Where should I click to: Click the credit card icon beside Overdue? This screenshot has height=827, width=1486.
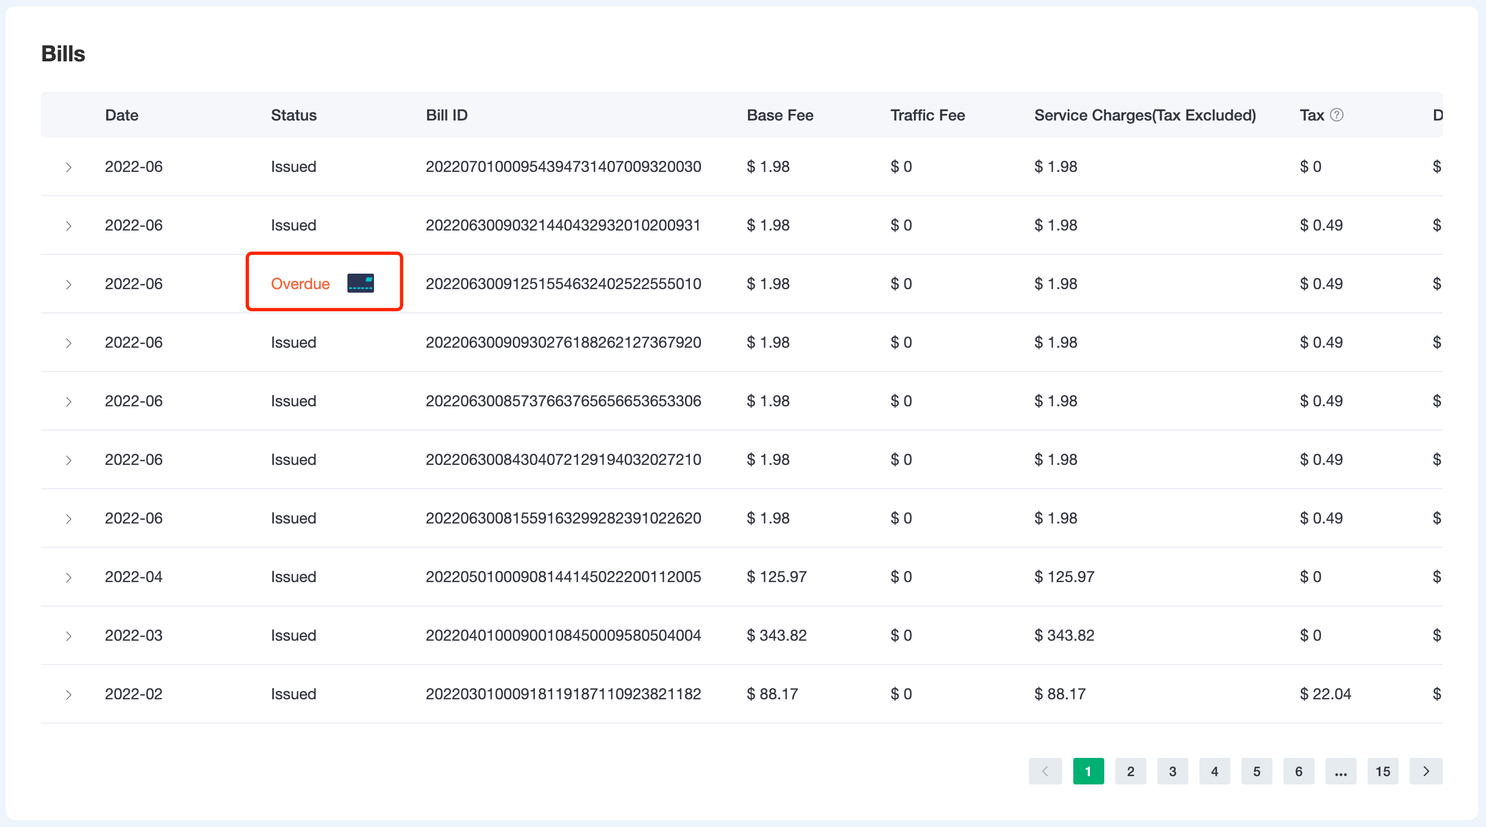pos(361,283)
